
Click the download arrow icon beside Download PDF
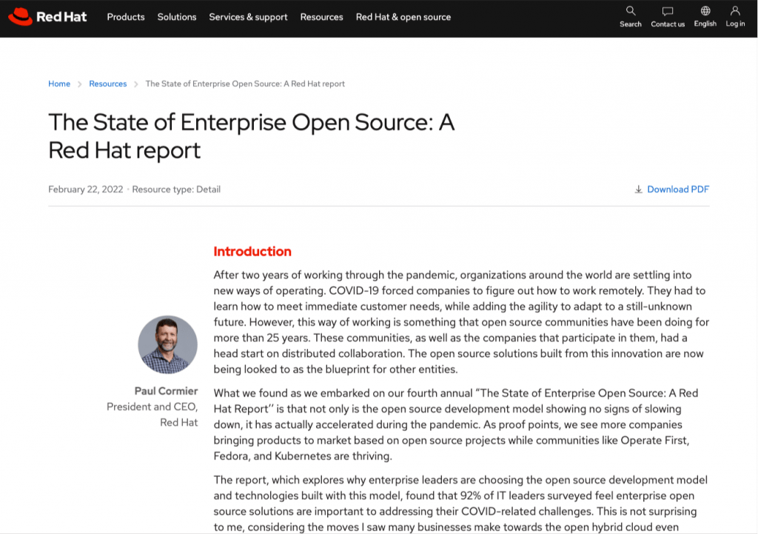pos(638,189)
